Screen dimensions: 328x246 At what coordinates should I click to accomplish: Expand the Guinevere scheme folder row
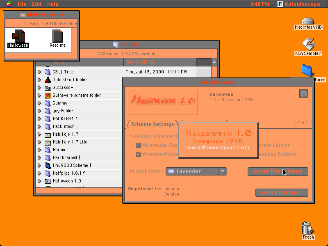[40, 96]
